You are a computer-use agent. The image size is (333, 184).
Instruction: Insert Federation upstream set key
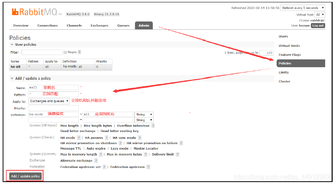click(x=80, y=167)
